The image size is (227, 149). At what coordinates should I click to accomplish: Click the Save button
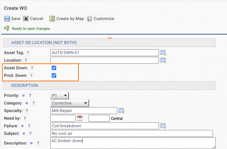(12, 19)
